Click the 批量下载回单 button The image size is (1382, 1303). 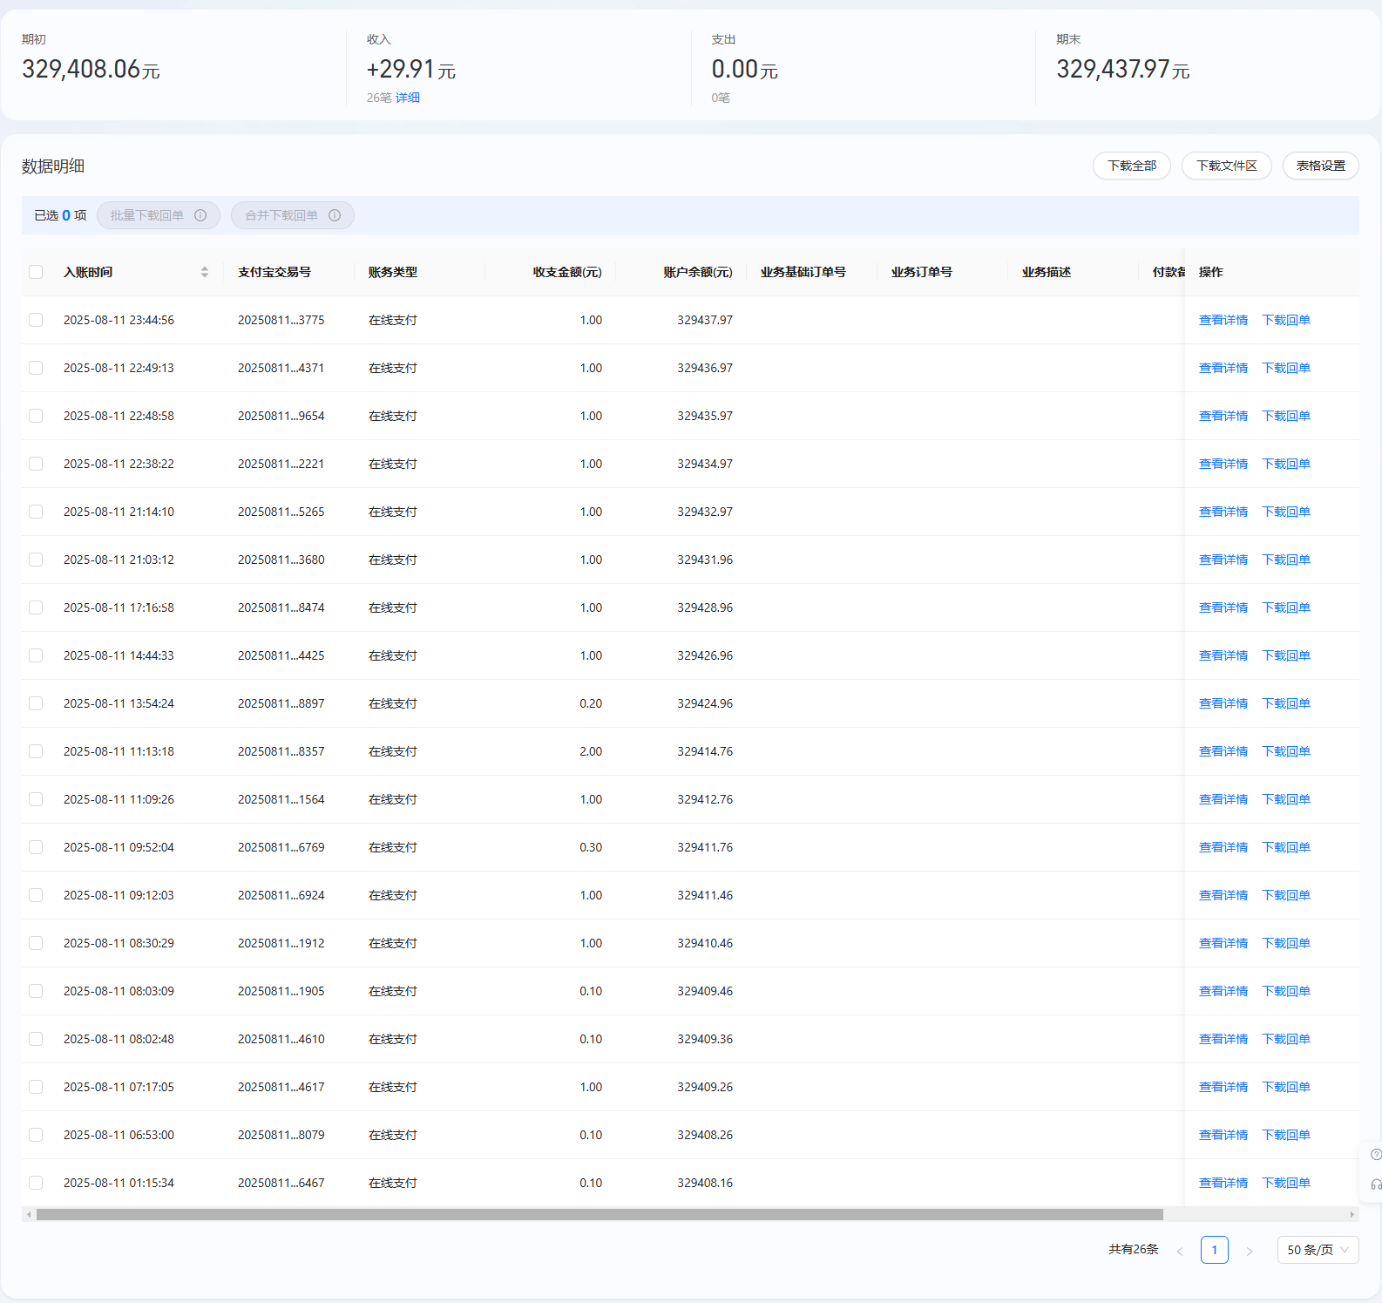click(x=158, y=215)
